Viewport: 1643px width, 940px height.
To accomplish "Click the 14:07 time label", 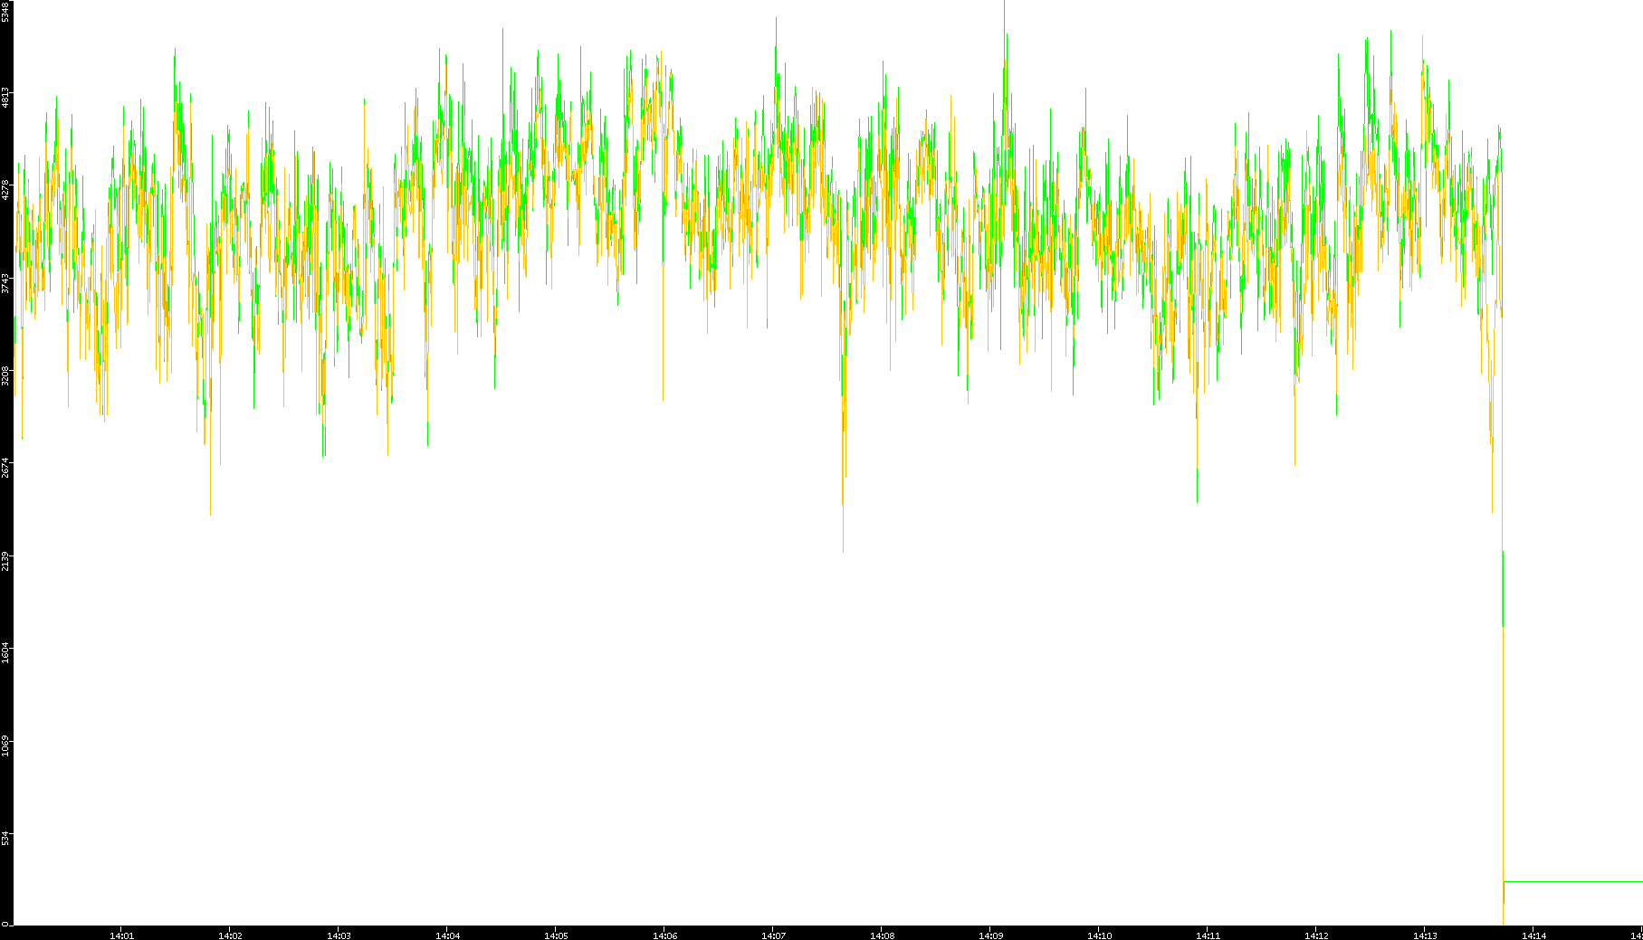I will point(773,935).
